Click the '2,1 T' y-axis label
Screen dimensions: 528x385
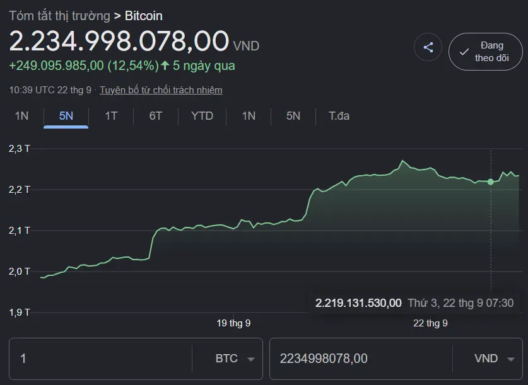click(19, 231)
